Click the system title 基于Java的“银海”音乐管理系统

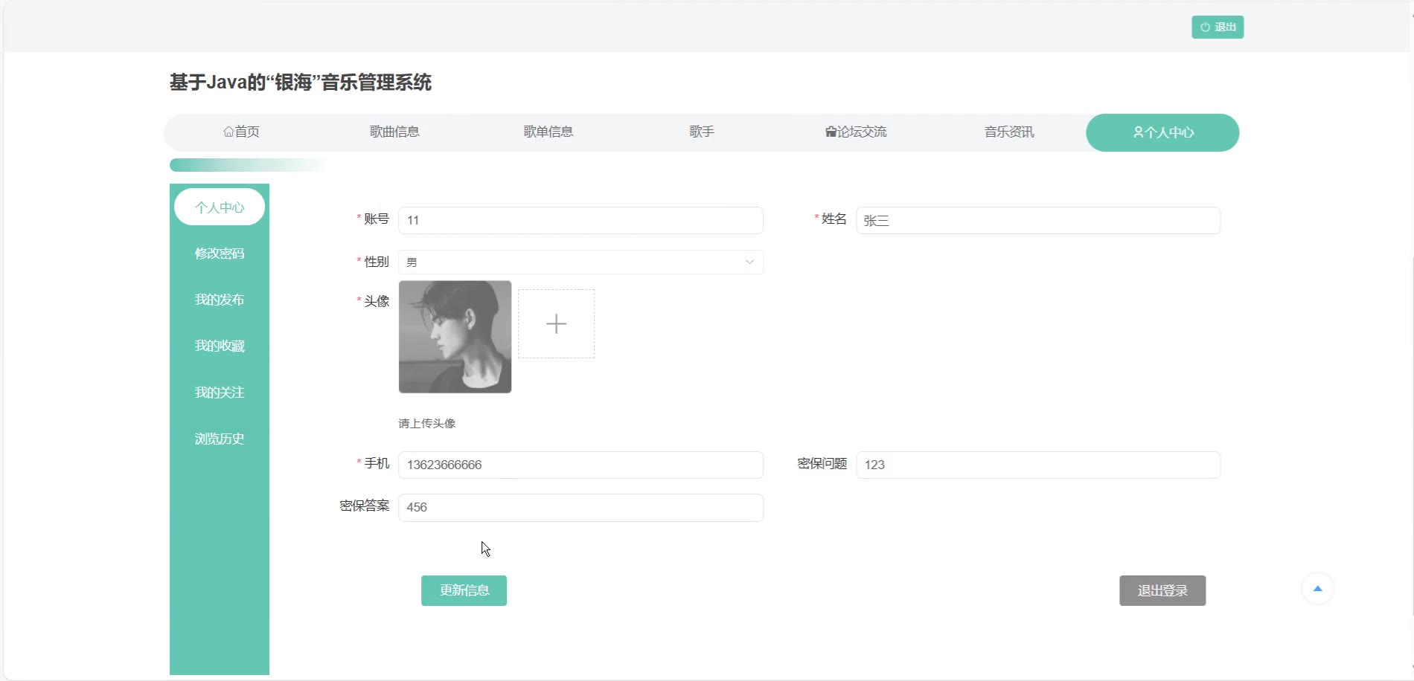(x=301, y=83)
